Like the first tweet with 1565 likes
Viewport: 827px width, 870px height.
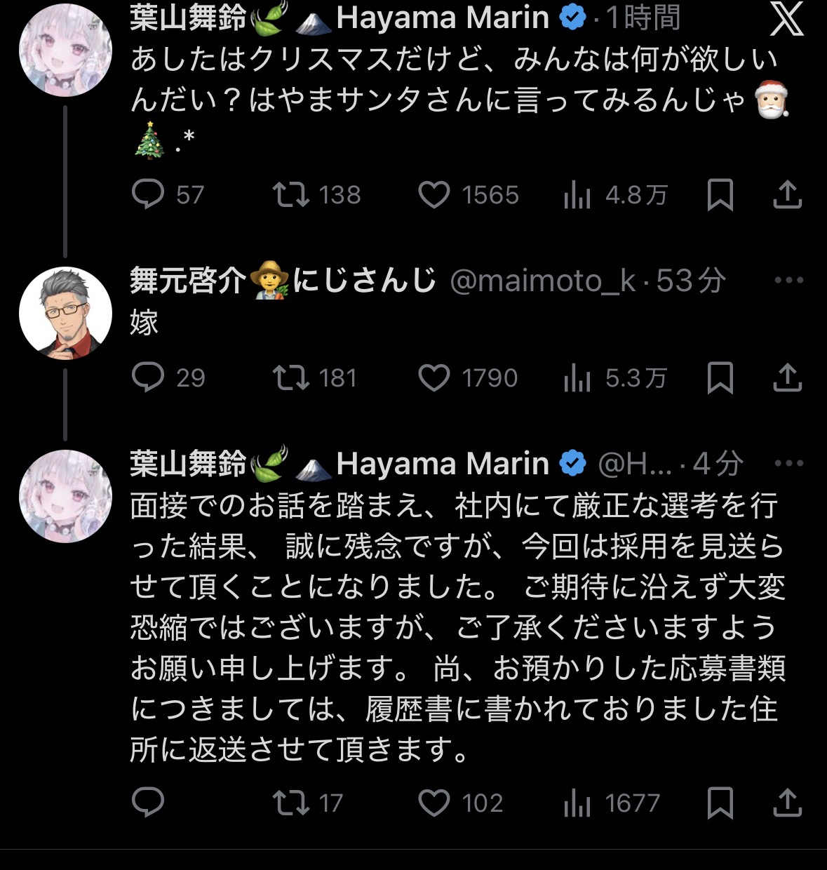[x=433, y=194]
